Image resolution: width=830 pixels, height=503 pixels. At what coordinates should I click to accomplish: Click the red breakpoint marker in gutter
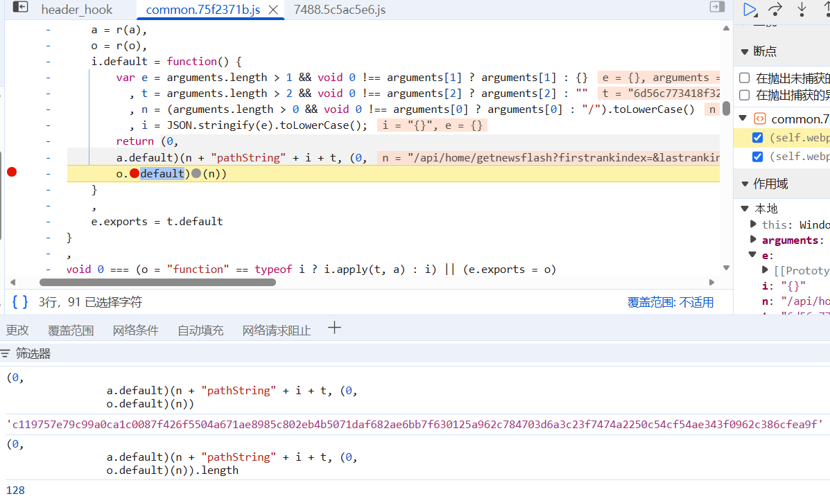click(x=11, y=173)
